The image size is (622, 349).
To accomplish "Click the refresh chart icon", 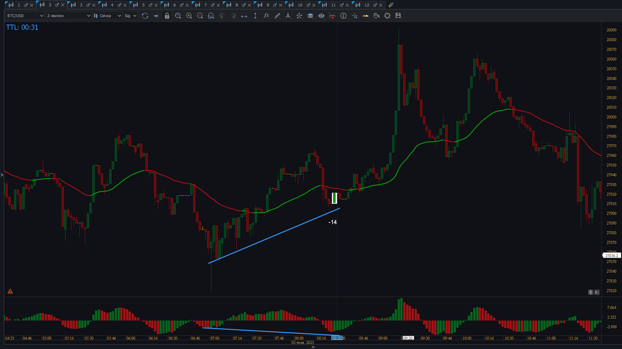I will pos(145,16).
